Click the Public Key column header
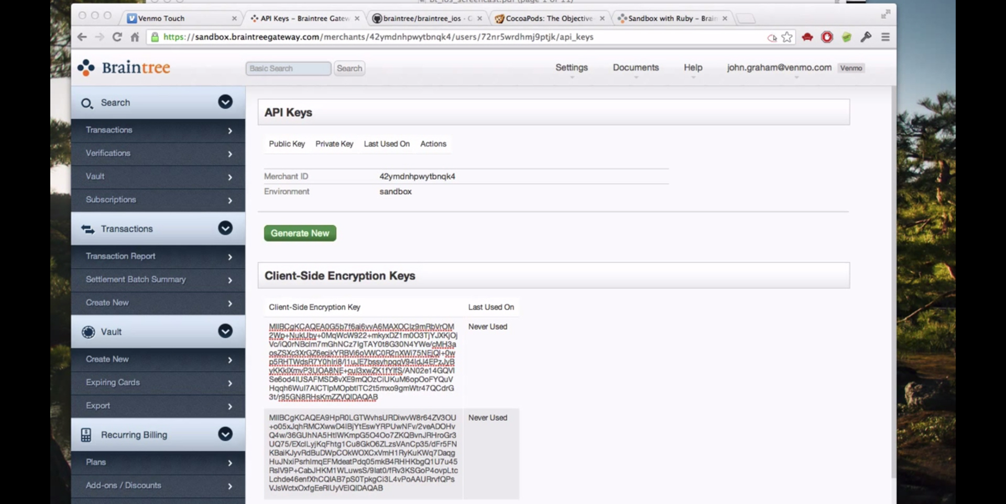 pyautogui.click(x=287, y=144)
